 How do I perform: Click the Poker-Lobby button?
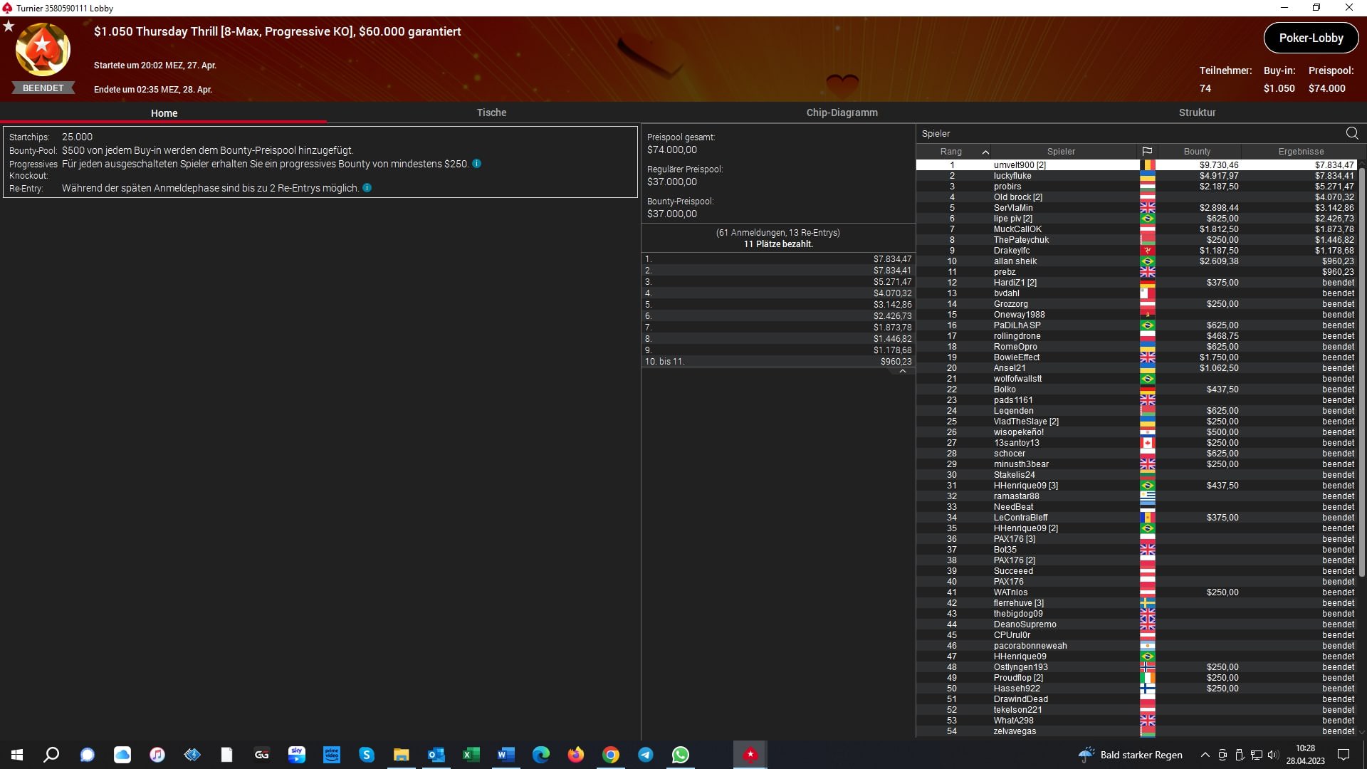1311,38
